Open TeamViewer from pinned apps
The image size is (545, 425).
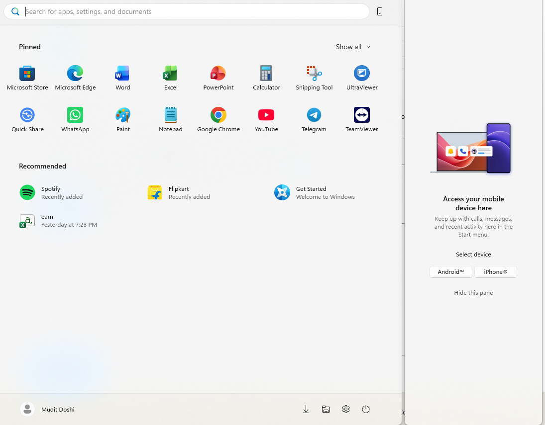362,120
